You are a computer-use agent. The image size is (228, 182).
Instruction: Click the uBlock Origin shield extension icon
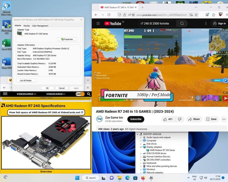pos(221,14)
